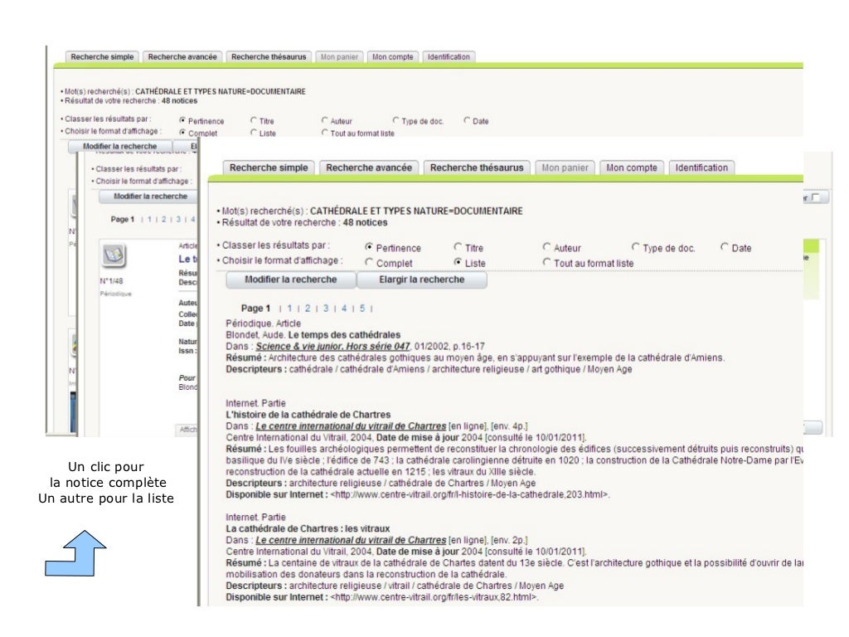Viewport: 849px width, 637px height.
Task: Click the periodical document icon in middle window
Action: pyautogui.click(x=114, y=255)
